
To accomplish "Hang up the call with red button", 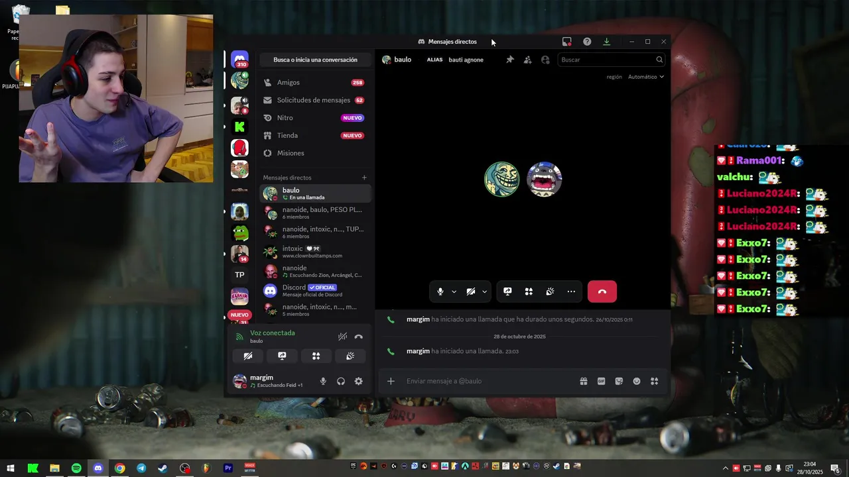I will [602, 291].
